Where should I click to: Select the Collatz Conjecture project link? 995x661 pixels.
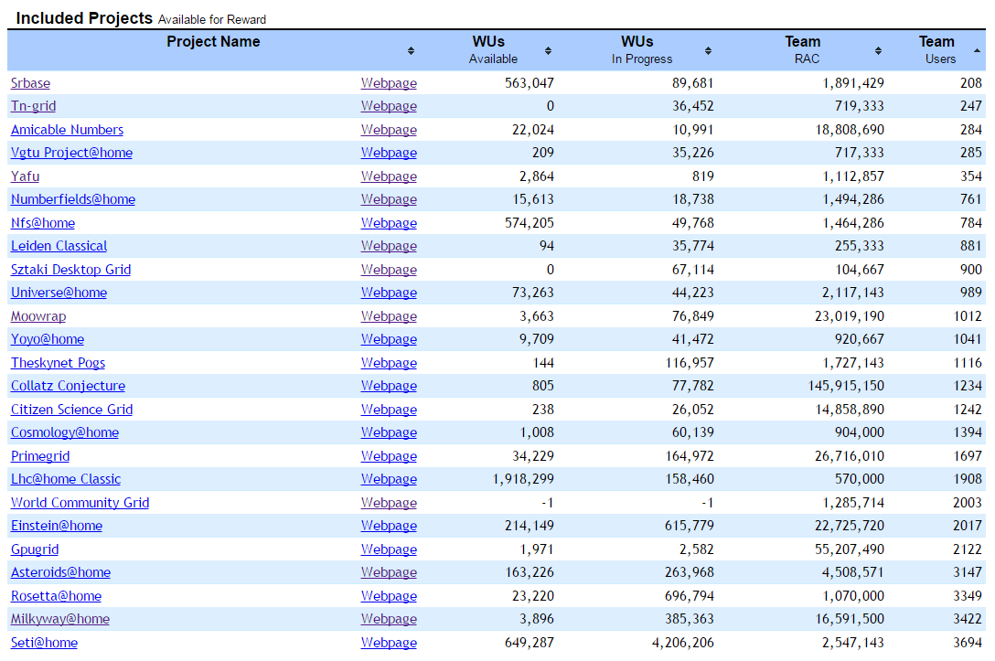(68, 386)
